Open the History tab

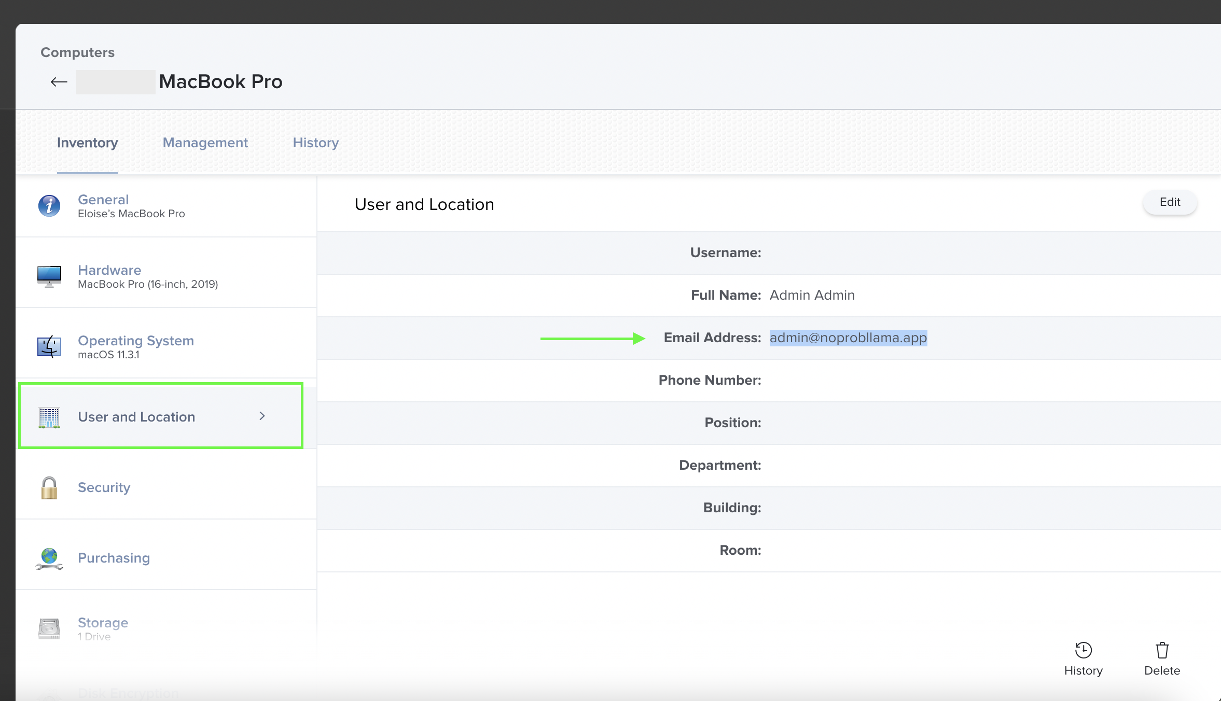(x=316, y=143)
